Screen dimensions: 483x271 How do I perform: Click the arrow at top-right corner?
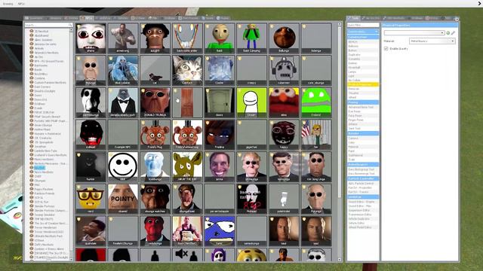(480, 3)
